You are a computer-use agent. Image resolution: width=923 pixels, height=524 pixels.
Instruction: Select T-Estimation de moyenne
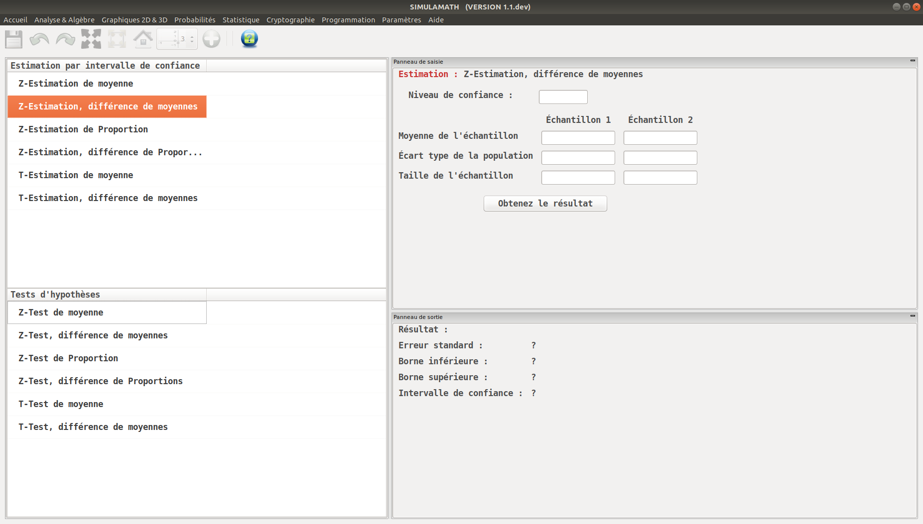[107, 175]
